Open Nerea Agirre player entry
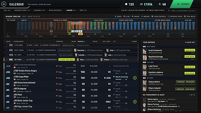This screenshot has width=201, height=113. (x=169, y=100)
